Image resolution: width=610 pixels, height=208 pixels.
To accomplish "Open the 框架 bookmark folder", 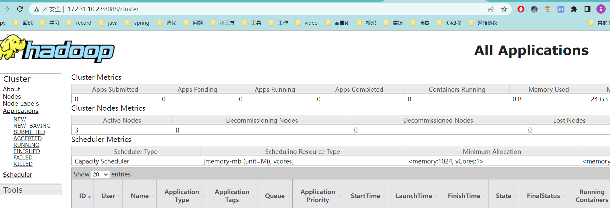I will pyautogui.click(x=367, y=23).
